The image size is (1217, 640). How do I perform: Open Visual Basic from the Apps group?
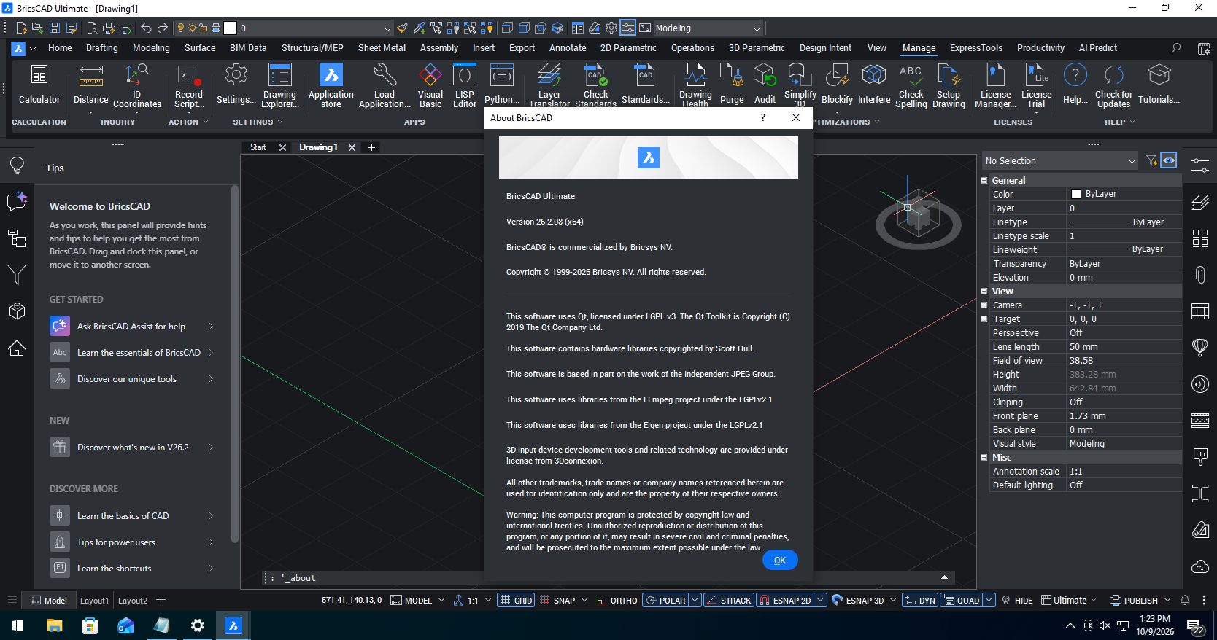click(430, 85)
